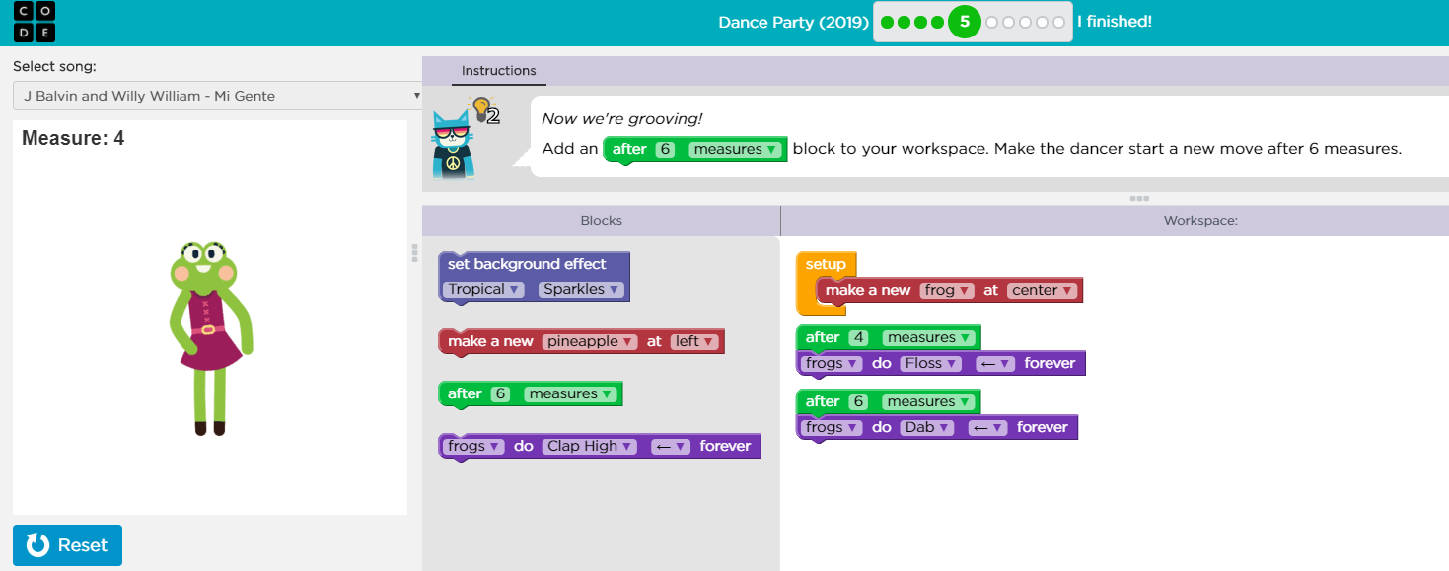Screen dimensions: 1449x571
Task: Open frog dropdown in make a new block
Action: 947,290
